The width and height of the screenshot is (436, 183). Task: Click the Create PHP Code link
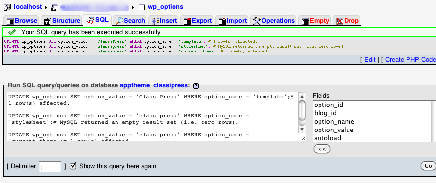[410, 60]
